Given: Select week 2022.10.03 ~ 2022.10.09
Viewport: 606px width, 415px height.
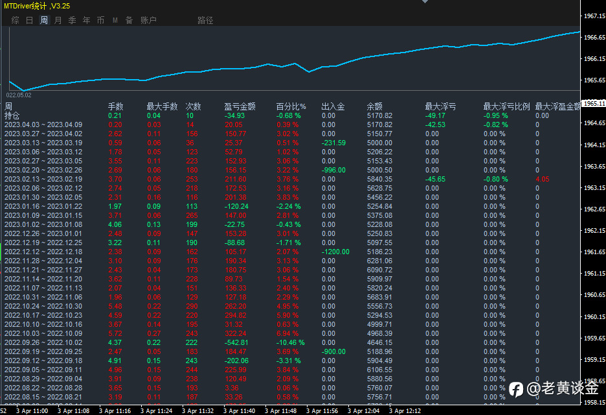Looking at the screenshot, I should [x=43, y=334].
